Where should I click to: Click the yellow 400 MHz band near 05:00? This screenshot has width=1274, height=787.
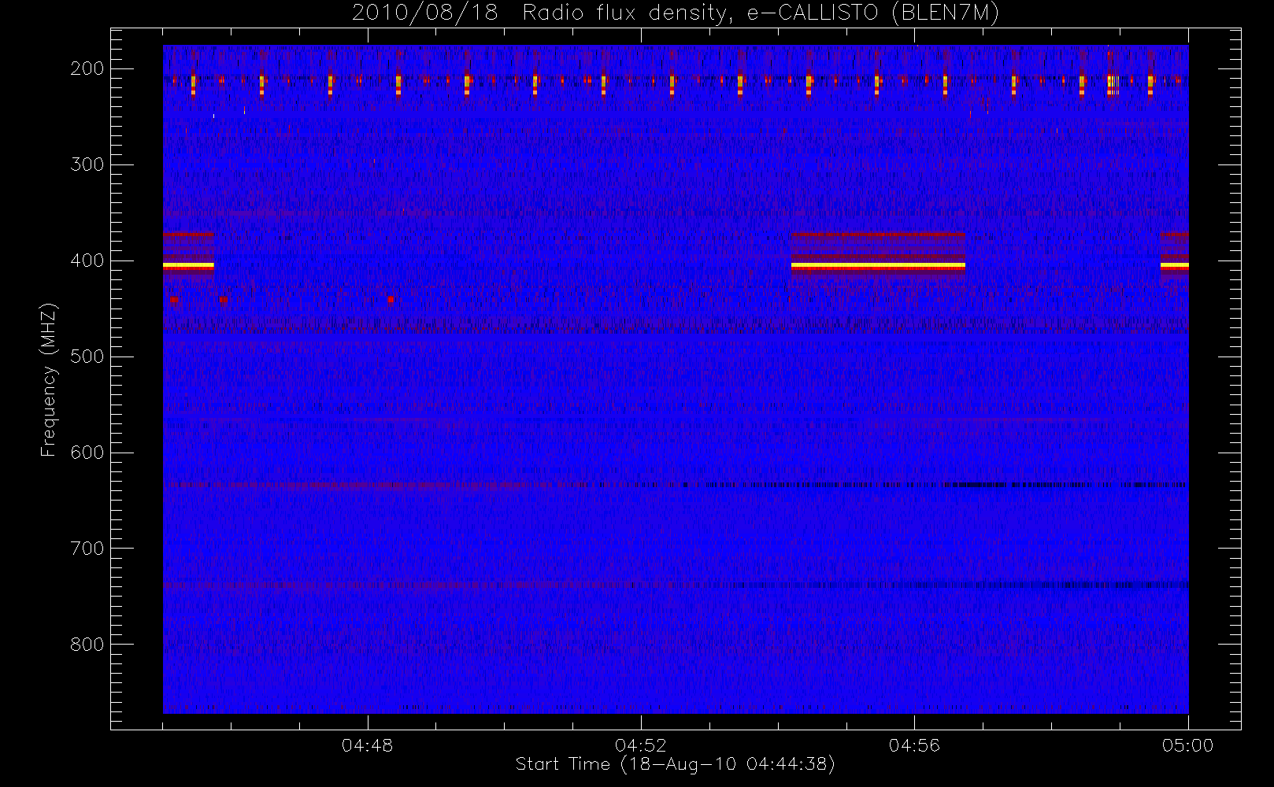(1174, 266)
